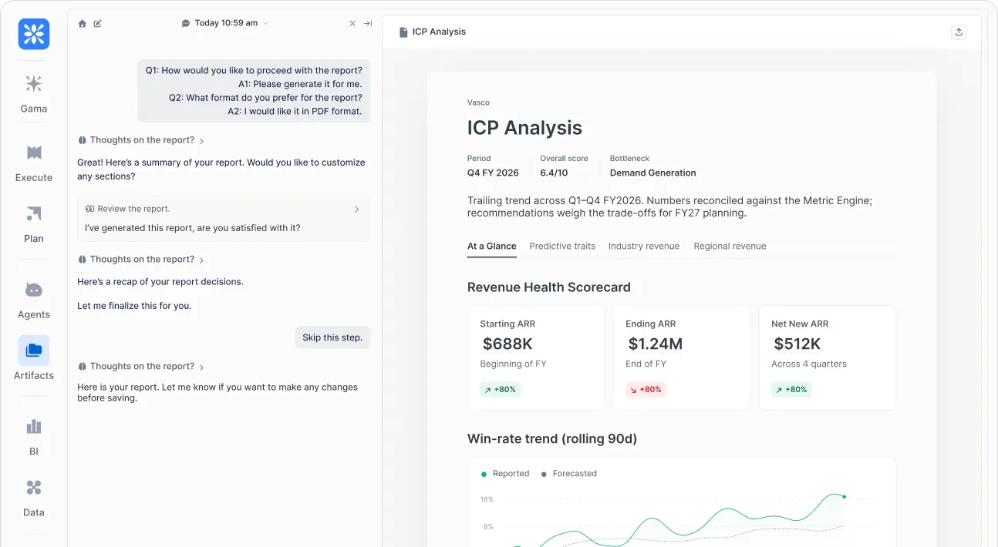This screenshot has height=547, width=998.
Task: Click the user message with Q1 and A1
Action: click(x=254, y=91)
